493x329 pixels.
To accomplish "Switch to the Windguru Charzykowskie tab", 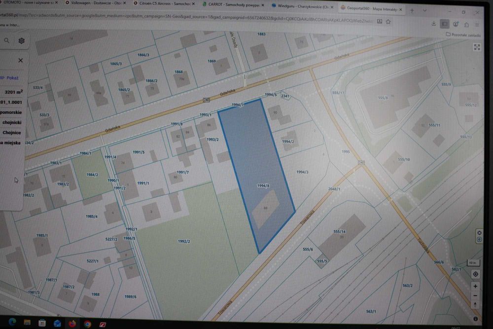I will tap(302, 6).
